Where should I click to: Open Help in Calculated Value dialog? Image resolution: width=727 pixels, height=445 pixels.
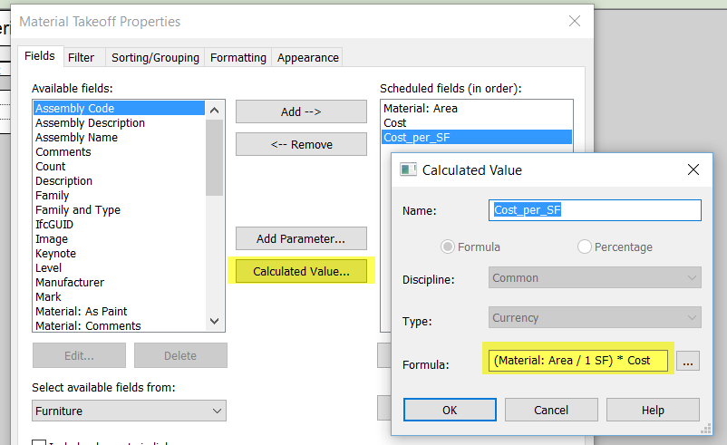point(653,410)
